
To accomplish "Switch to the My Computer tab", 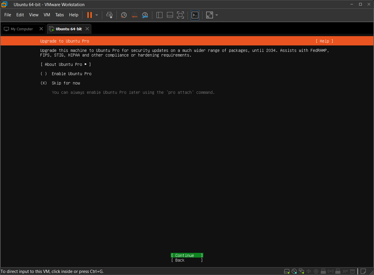I will pyautogui.click(x=22, y=29).
